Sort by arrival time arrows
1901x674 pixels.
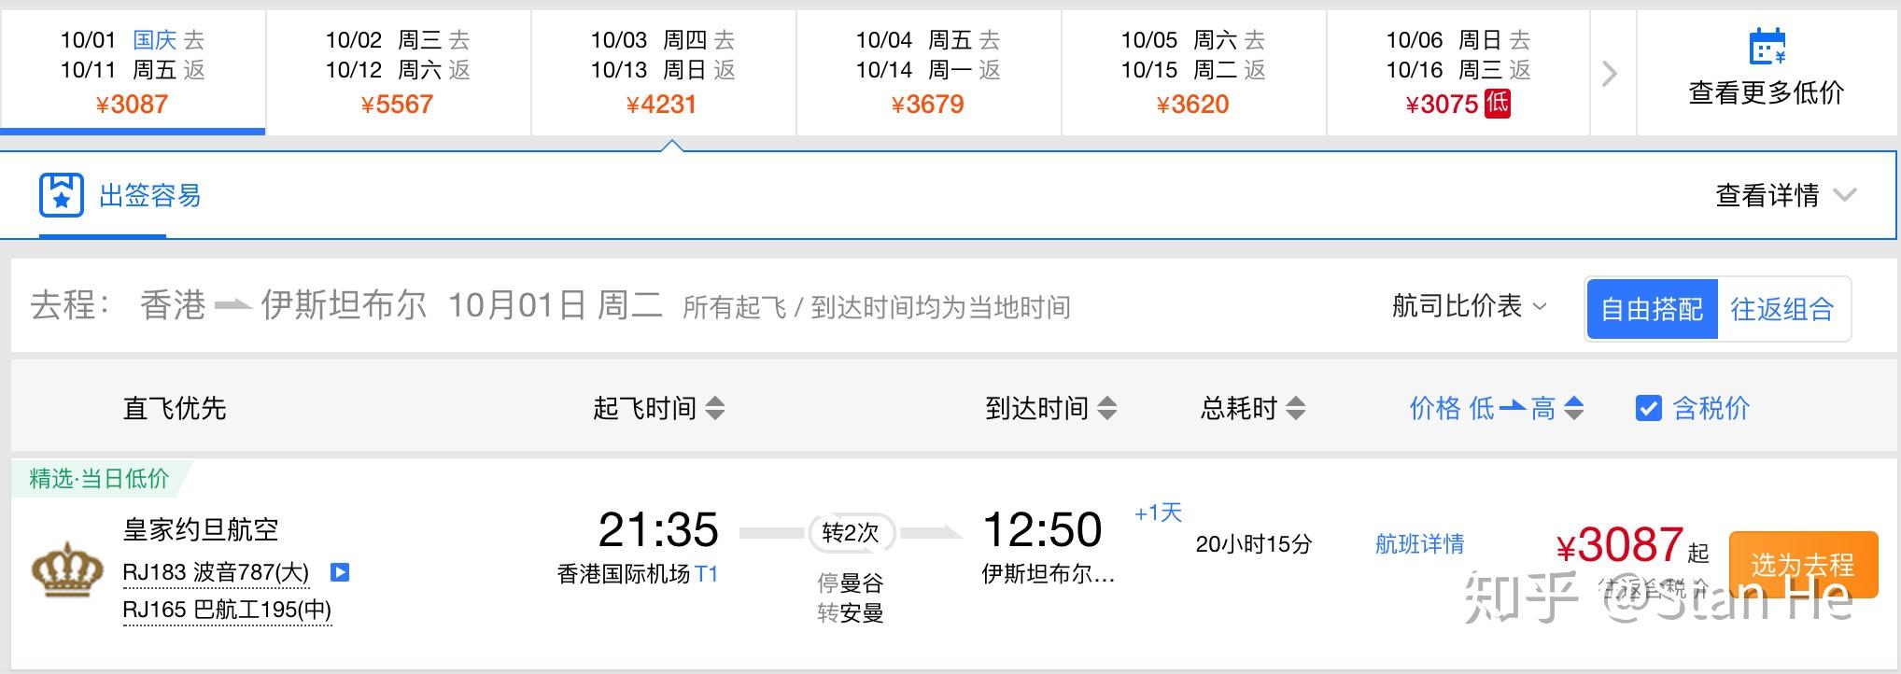click(1107, 408)
